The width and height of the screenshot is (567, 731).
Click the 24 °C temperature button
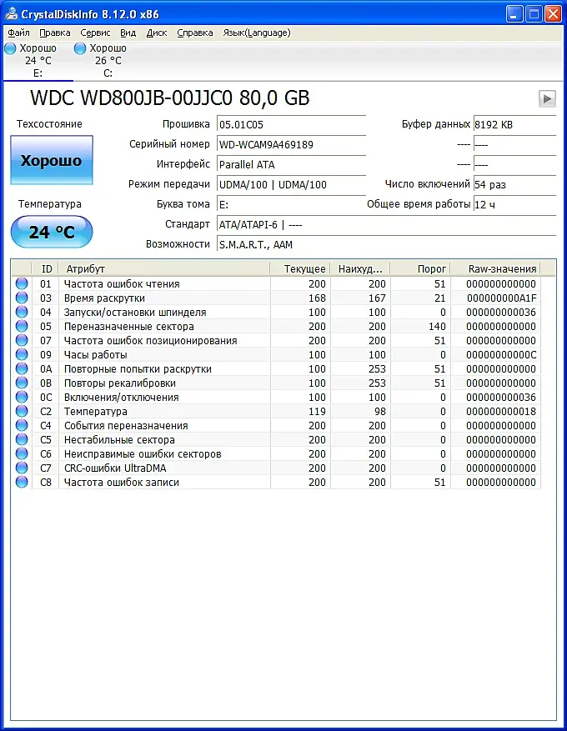click(52, 232)
